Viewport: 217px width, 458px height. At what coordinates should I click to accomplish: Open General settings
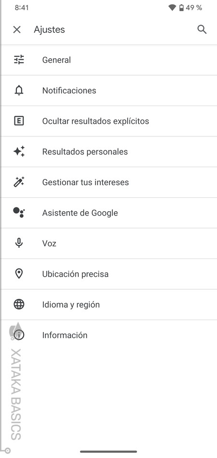(x=108, y=60)
